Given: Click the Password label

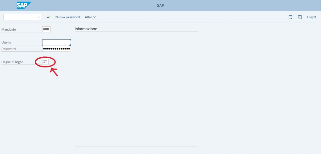Looking at the screenshot, I should pos(9,49).
